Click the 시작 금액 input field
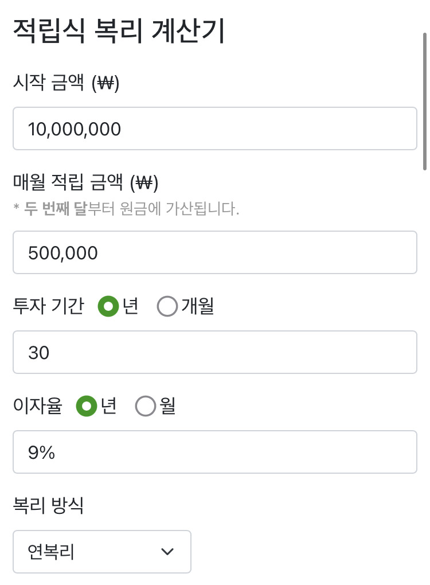 214,128
